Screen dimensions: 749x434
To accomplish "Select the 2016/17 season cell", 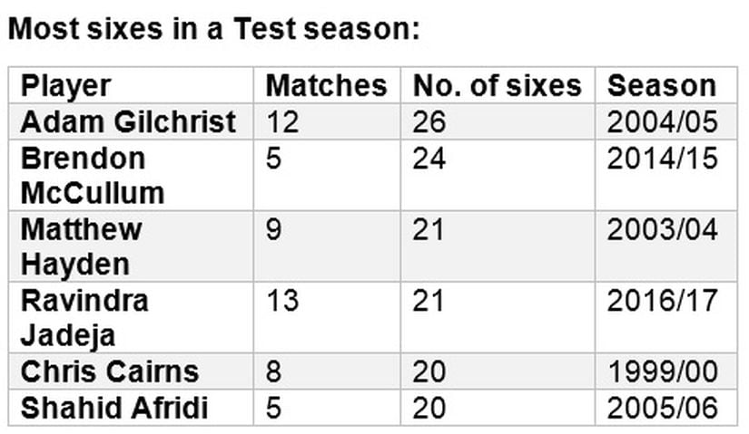I will coord(666,318).
